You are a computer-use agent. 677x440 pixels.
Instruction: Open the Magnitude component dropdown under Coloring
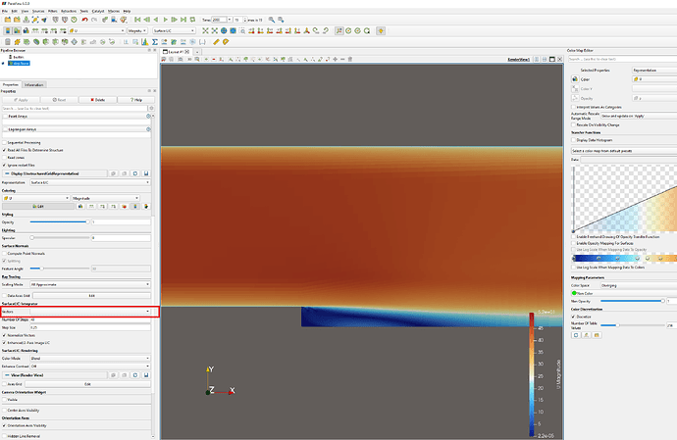pyautogui.click(x=105, y=198)
